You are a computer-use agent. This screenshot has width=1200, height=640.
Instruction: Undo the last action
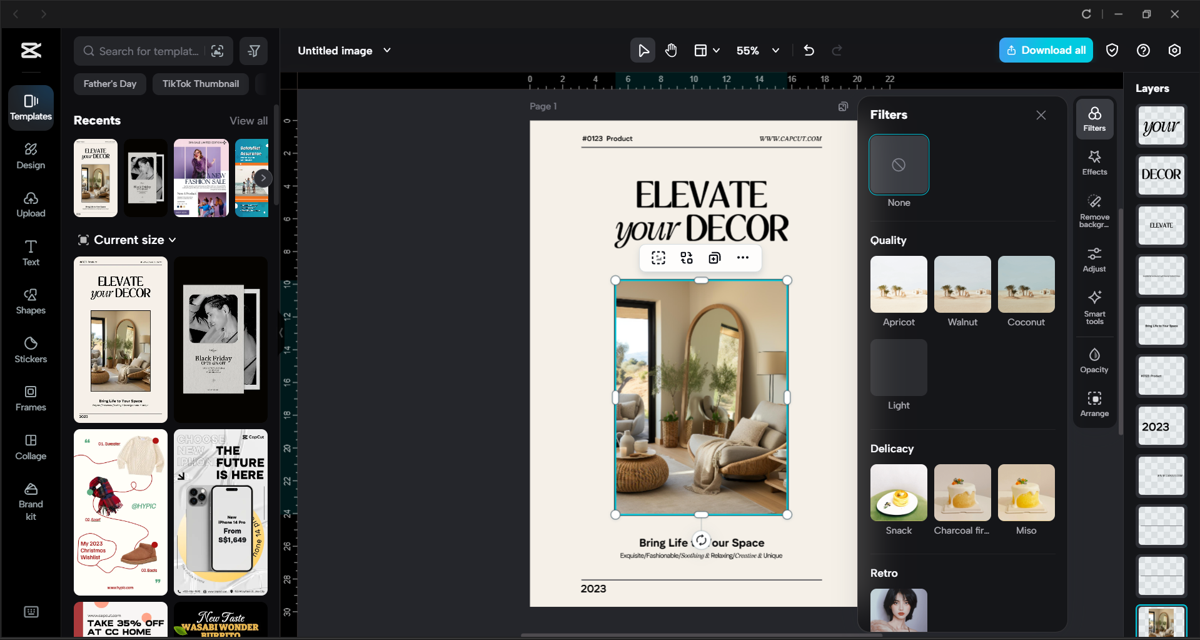809,50
